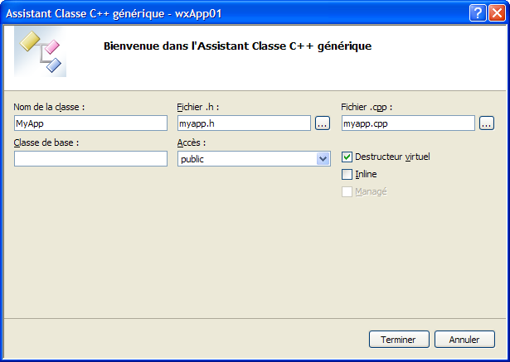Click the disabled Managé checkbox
The height and width of the screenshot is (362, 510).
[x=347, y=191]
